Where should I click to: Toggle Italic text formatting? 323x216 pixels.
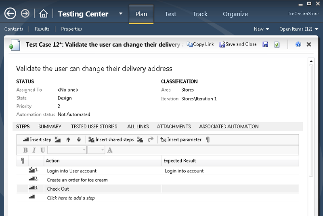pyautogui.click(x=34, y=150)
